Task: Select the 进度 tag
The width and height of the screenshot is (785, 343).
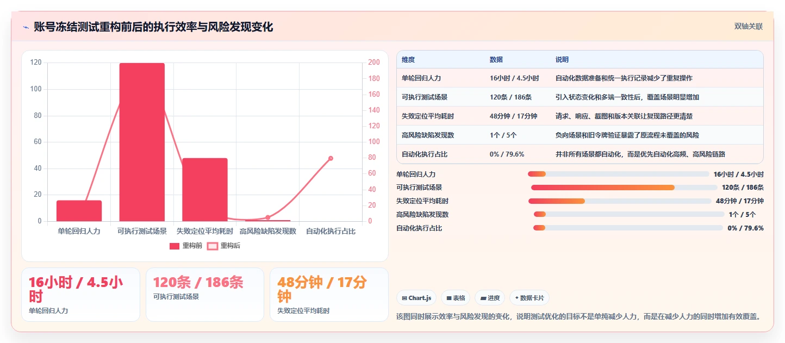Action: (x=490, y=298)
